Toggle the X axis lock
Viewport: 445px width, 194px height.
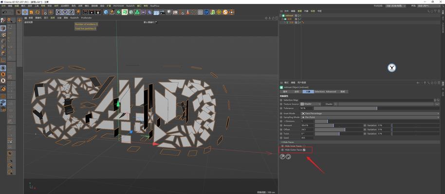coord(59,12)
